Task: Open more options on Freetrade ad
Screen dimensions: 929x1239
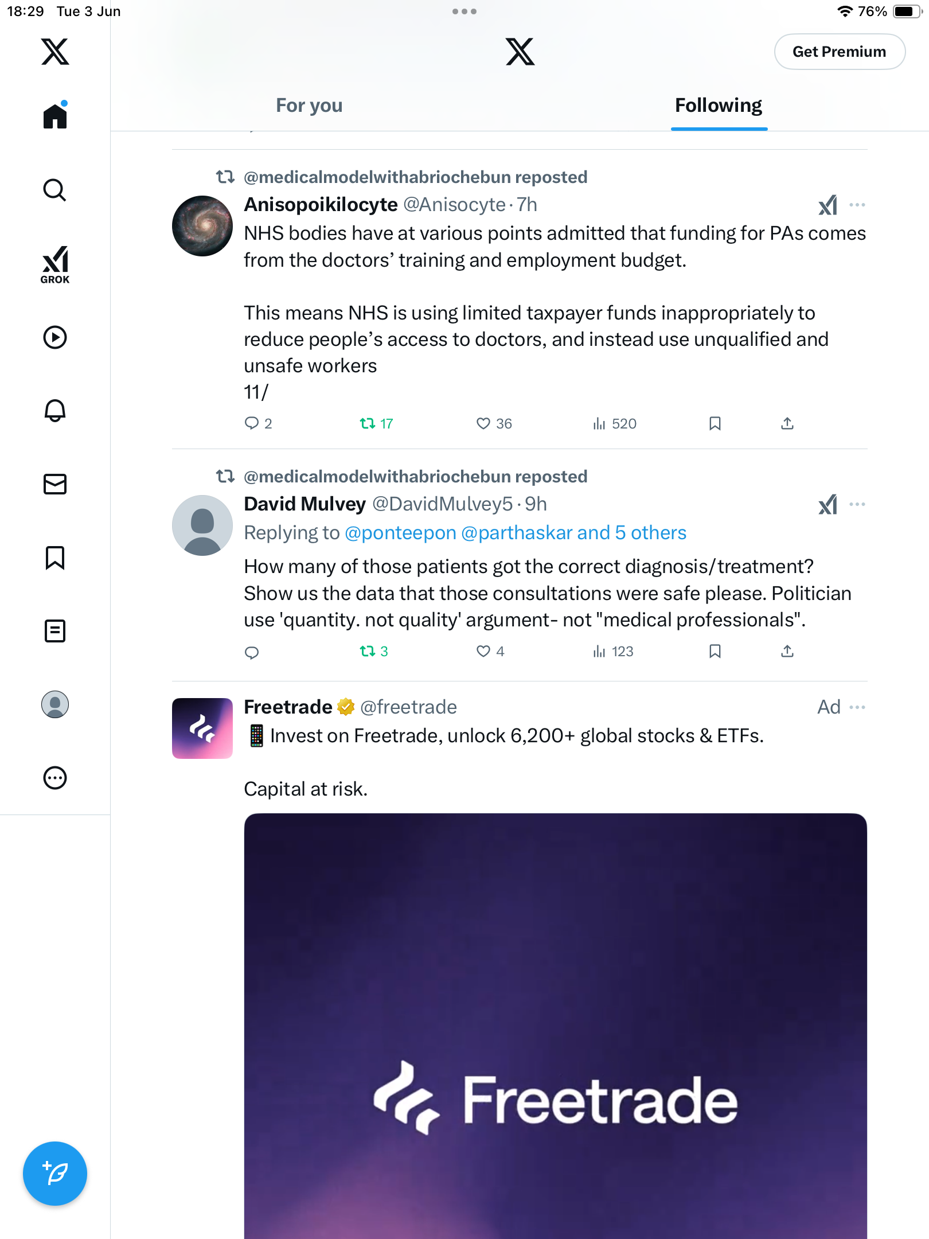Action: (857, 707)
